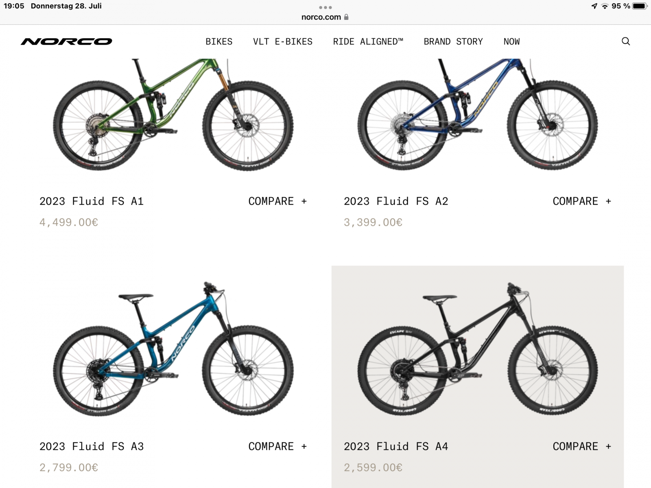Image resolution: width=651 pixels, height=488 pixels.
Task: Open the Now menu item
Action: tap(511, 41)
